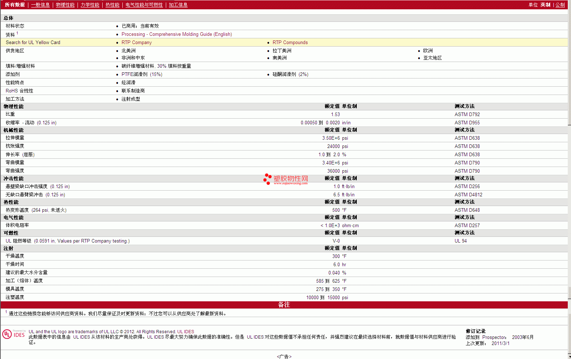
Task: Select the 热性能 tab
Action: click(112, 5)
